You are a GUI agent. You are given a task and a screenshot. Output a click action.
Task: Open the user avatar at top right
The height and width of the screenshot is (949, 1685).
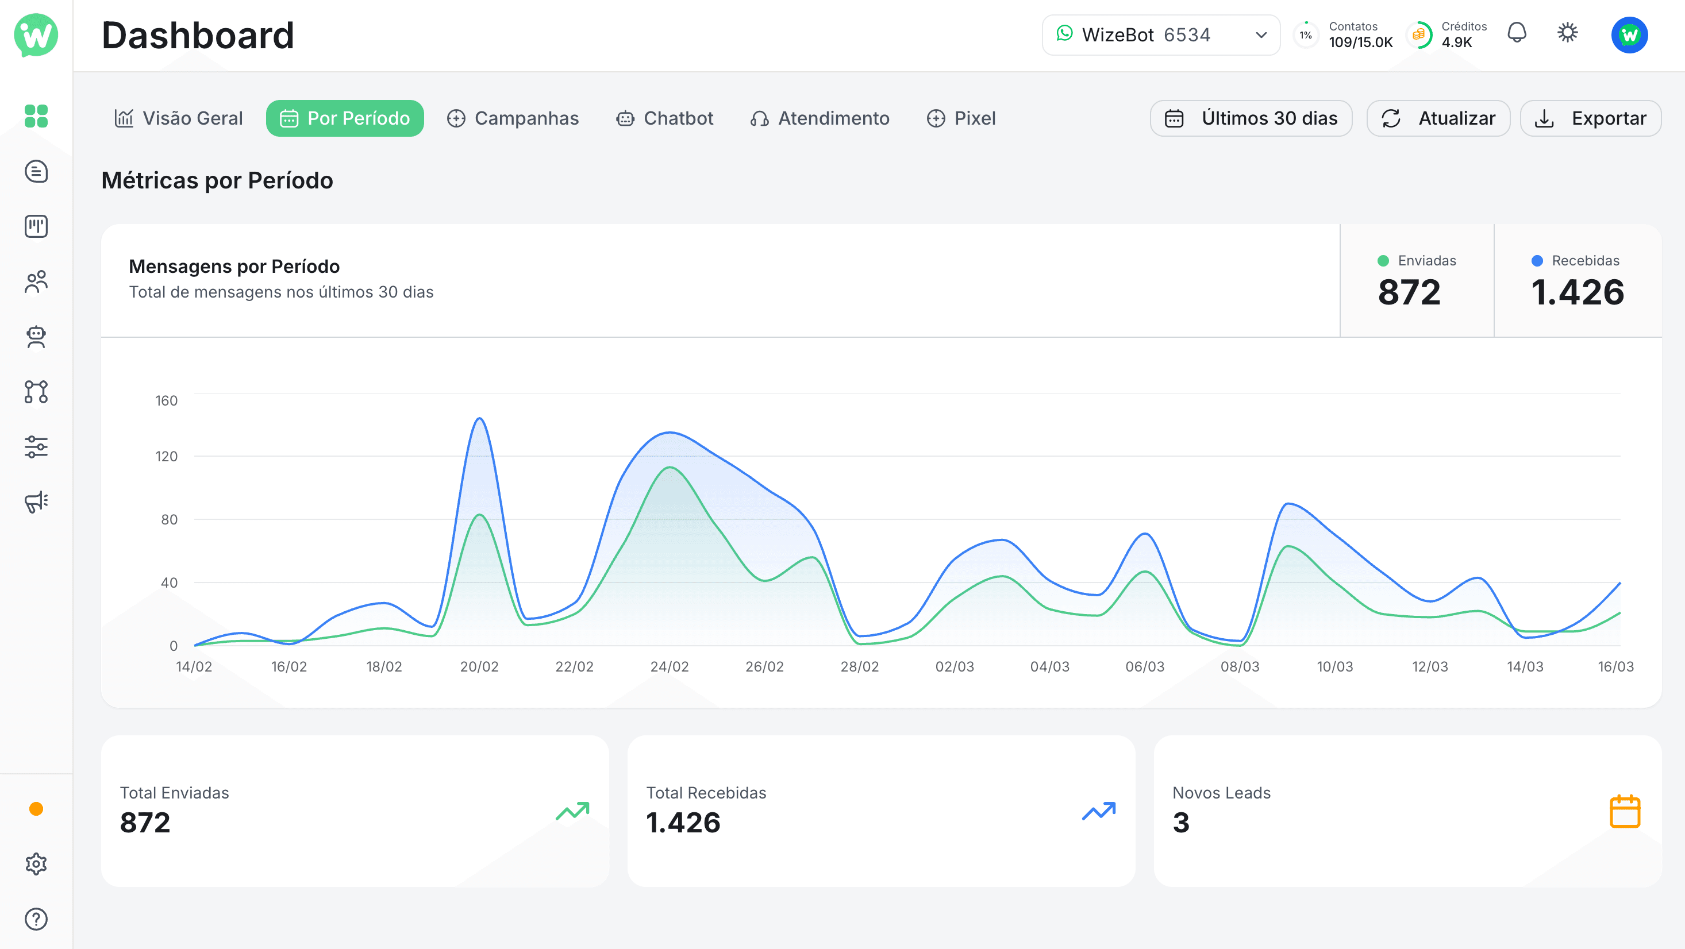click(x=1629, y=34)
